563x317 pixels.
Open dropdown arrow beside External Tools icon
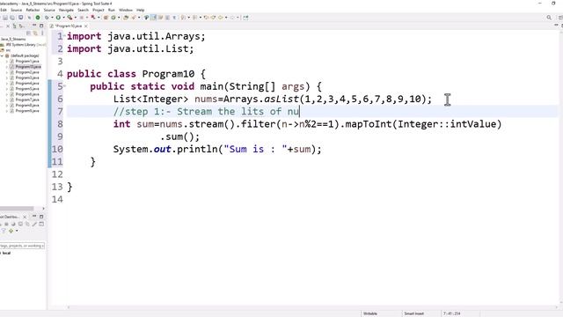tap(76, 18)
